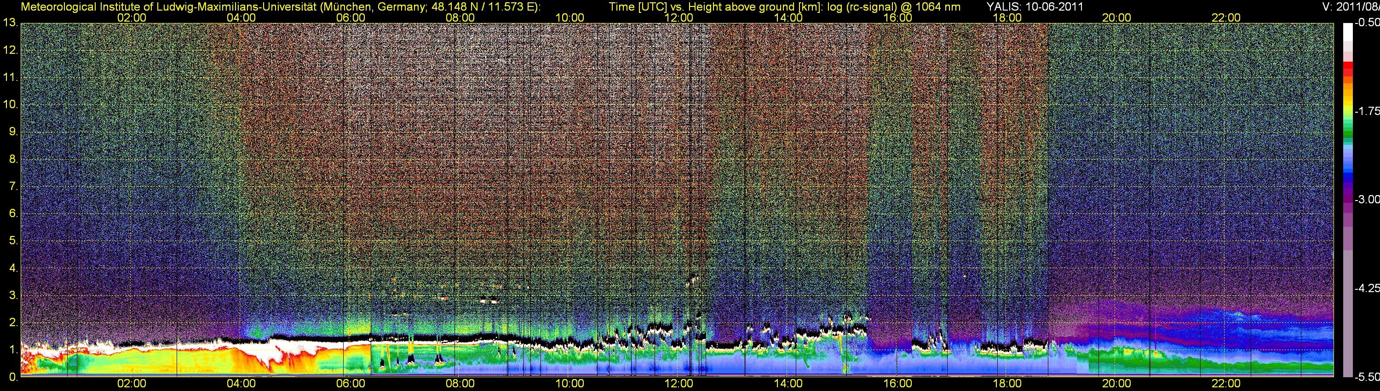The width and height of the screenshot is (1380, 391).
Task: Click the 22:00 label on the bottom time axis
Action: 1226,384
